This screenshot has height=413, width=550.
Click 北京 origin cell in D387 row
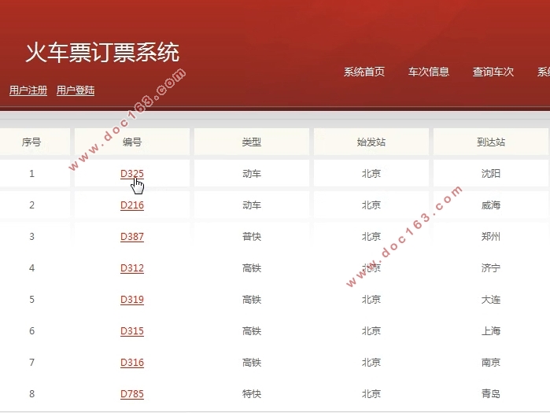click(x=371, y=237)
